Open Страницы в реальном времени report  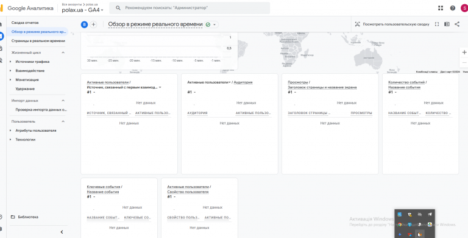point(38,41)
